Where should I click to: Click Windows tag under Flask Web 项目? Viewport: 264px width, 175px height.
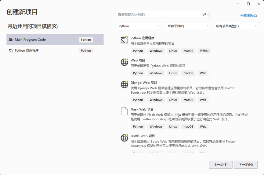[x=156, y=127]
